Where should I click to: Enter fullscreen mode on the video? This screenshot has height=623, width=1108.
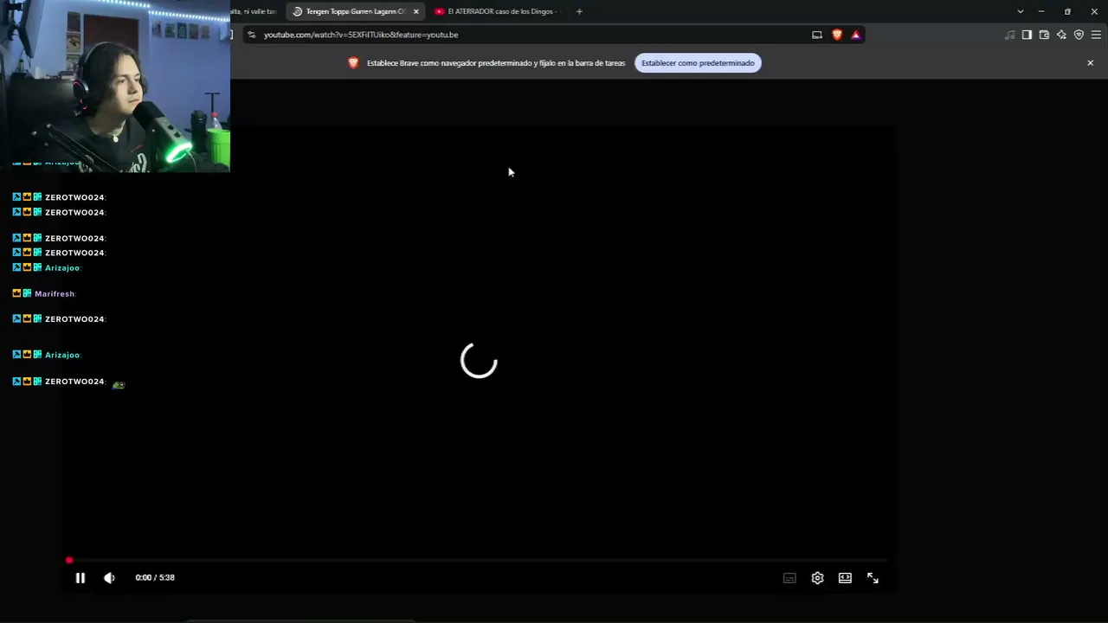[x=873, y=578]
